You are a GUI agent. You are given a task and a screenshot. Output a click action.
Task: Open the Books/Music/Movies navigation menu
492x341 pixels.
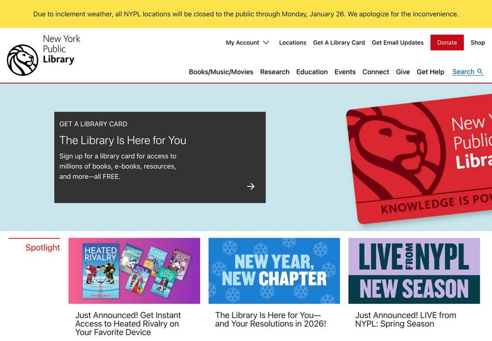coord(220,72)
